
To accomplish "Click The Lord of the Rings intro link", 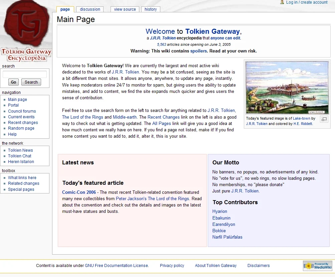I will coord(82,117).
